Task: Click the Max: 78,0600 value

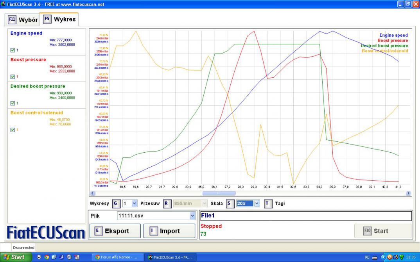Action: (x=60, y=124)
